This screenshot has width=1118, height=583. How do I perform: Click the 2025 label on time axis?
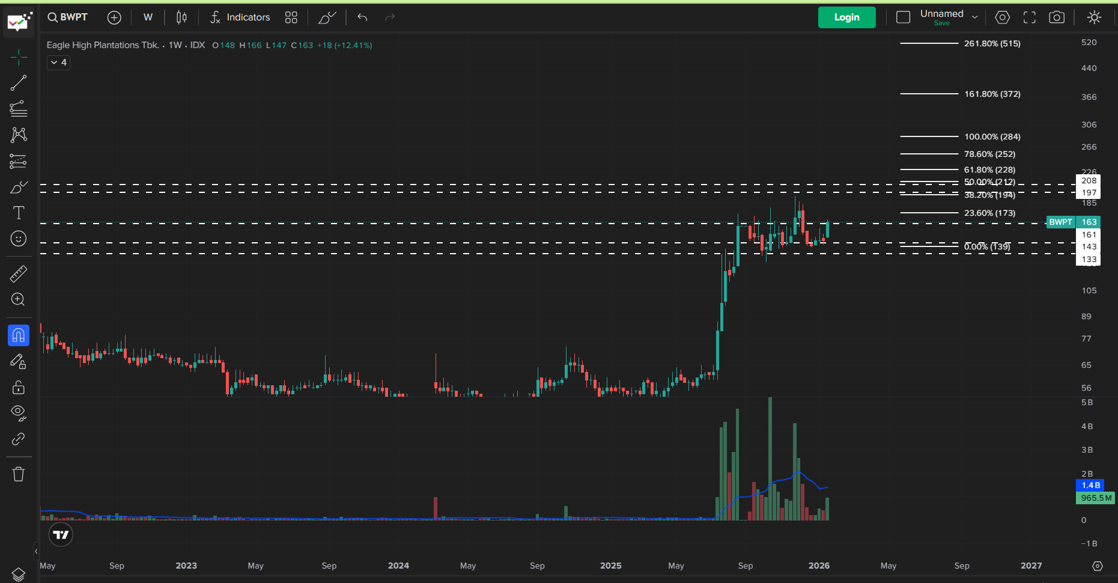click(x=610, y=566)
